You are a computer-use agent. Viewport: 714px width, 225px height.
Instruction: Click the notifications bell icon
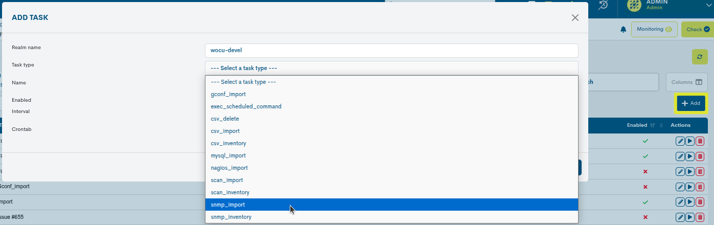coord(623,30)
